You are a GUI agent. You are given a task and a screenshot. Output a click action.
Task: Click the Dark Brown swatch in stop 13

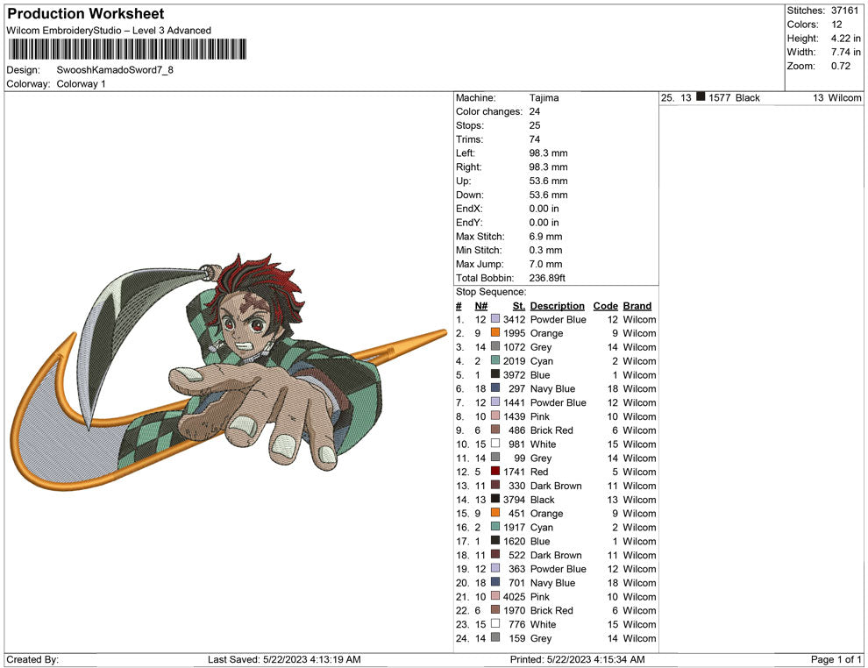pyautogui.click(x=495, y=485)
